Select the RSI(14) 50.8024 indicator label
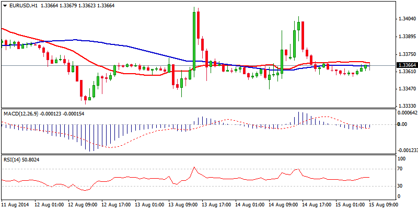 tap(21, 159)
